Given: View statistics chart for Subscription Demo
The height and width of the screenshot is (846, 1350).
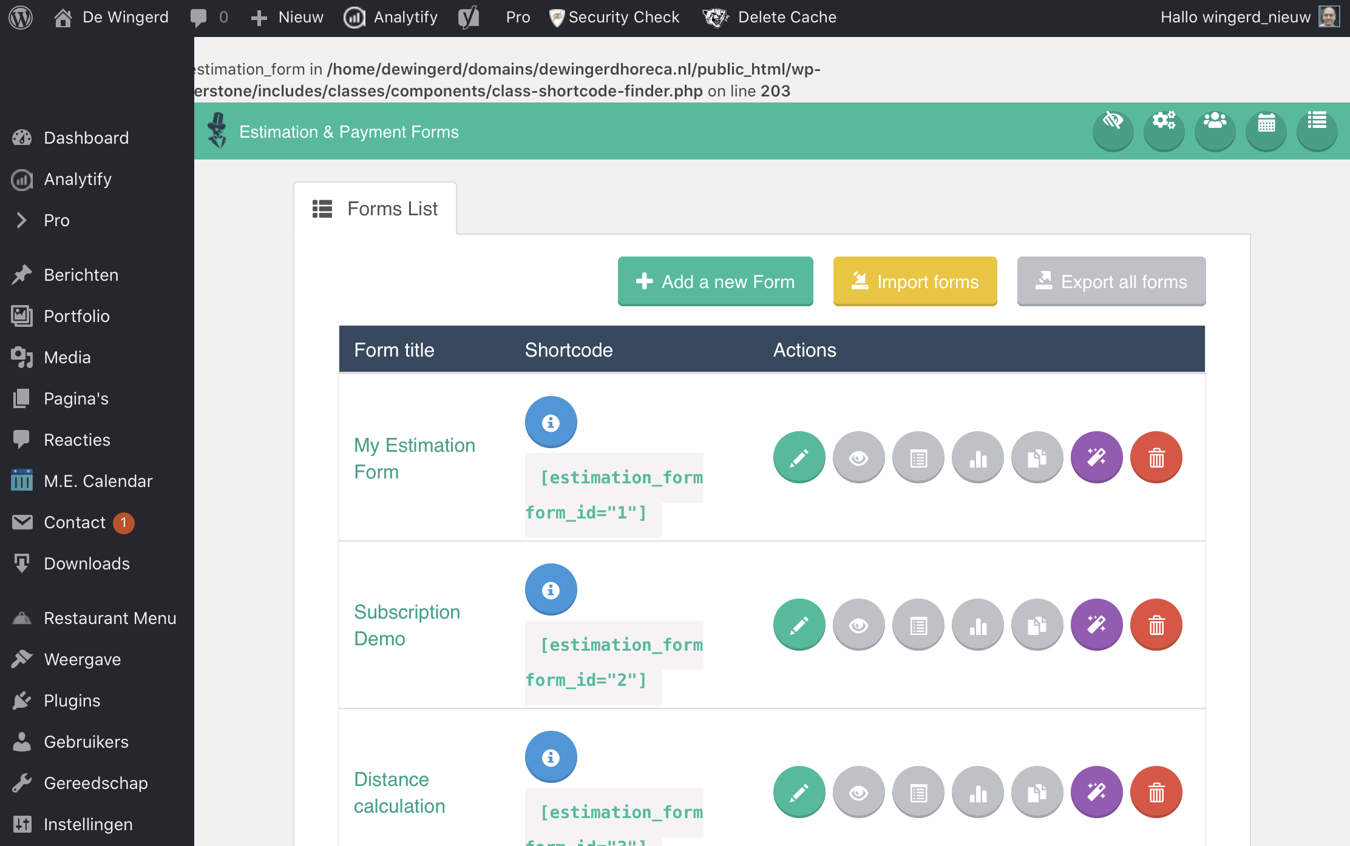Looking at the screenshot, I should tap(977, 625).
